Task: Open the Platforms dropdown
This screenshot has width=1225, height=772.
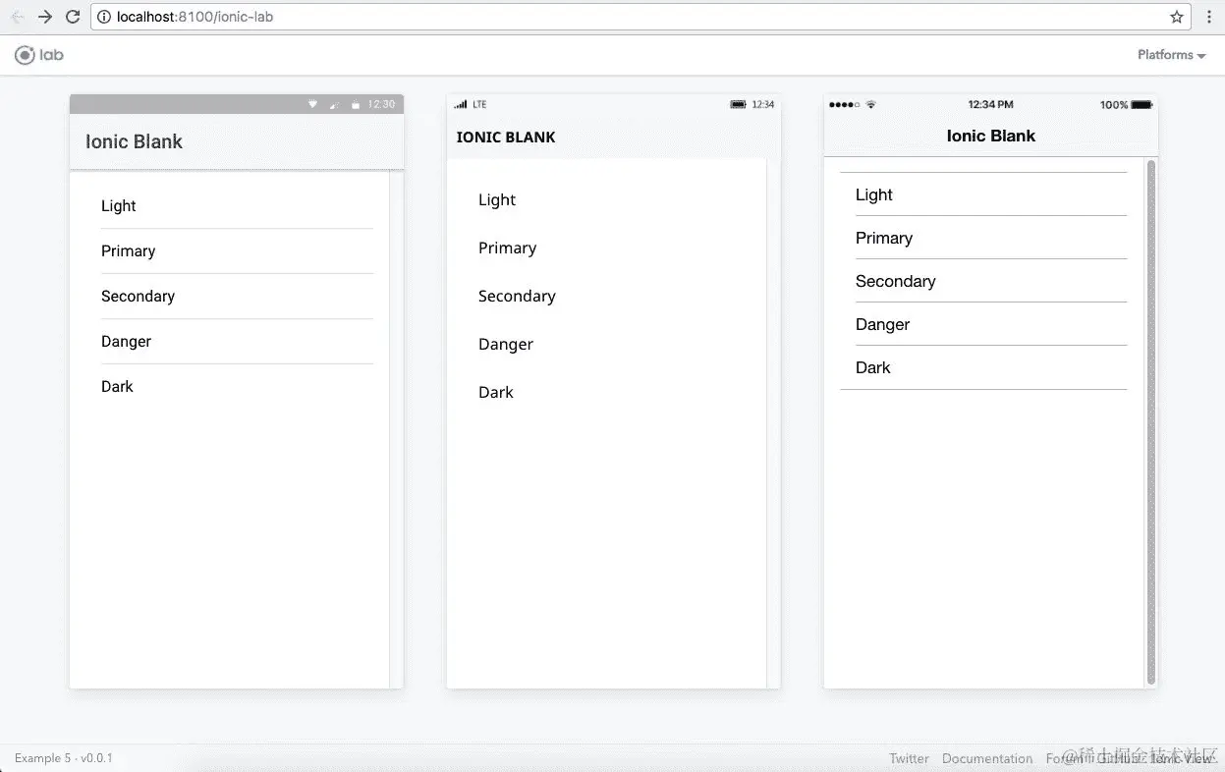Action: click(1171, 55)
